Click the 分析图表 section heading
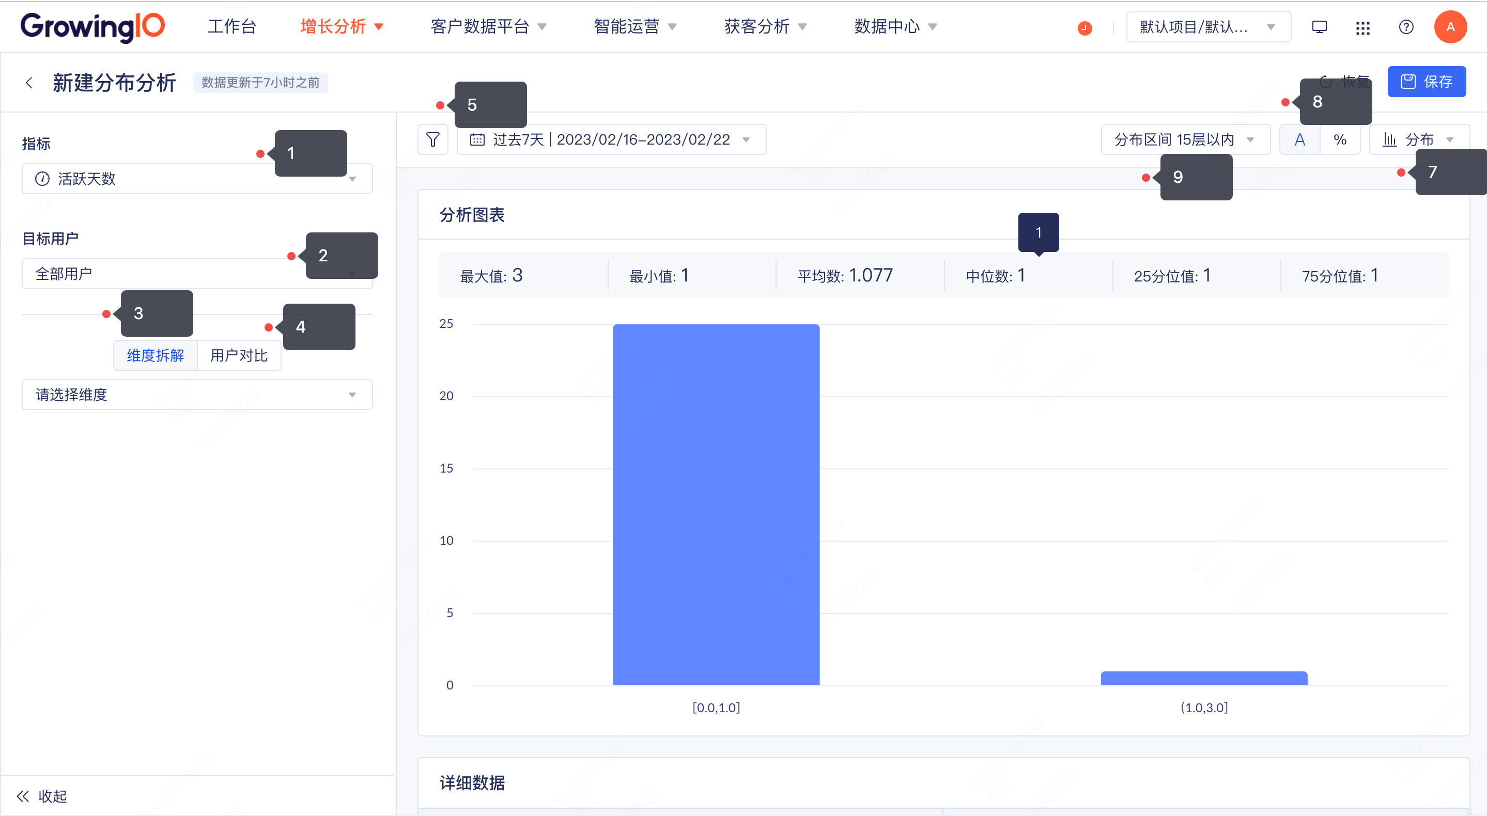Image resolution: width=1487 pixels, height=816 pixels. pos(472,215)
